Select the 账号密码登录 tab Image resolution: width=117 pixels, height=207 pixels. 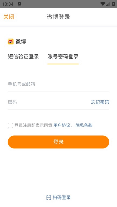click(63, 57)
